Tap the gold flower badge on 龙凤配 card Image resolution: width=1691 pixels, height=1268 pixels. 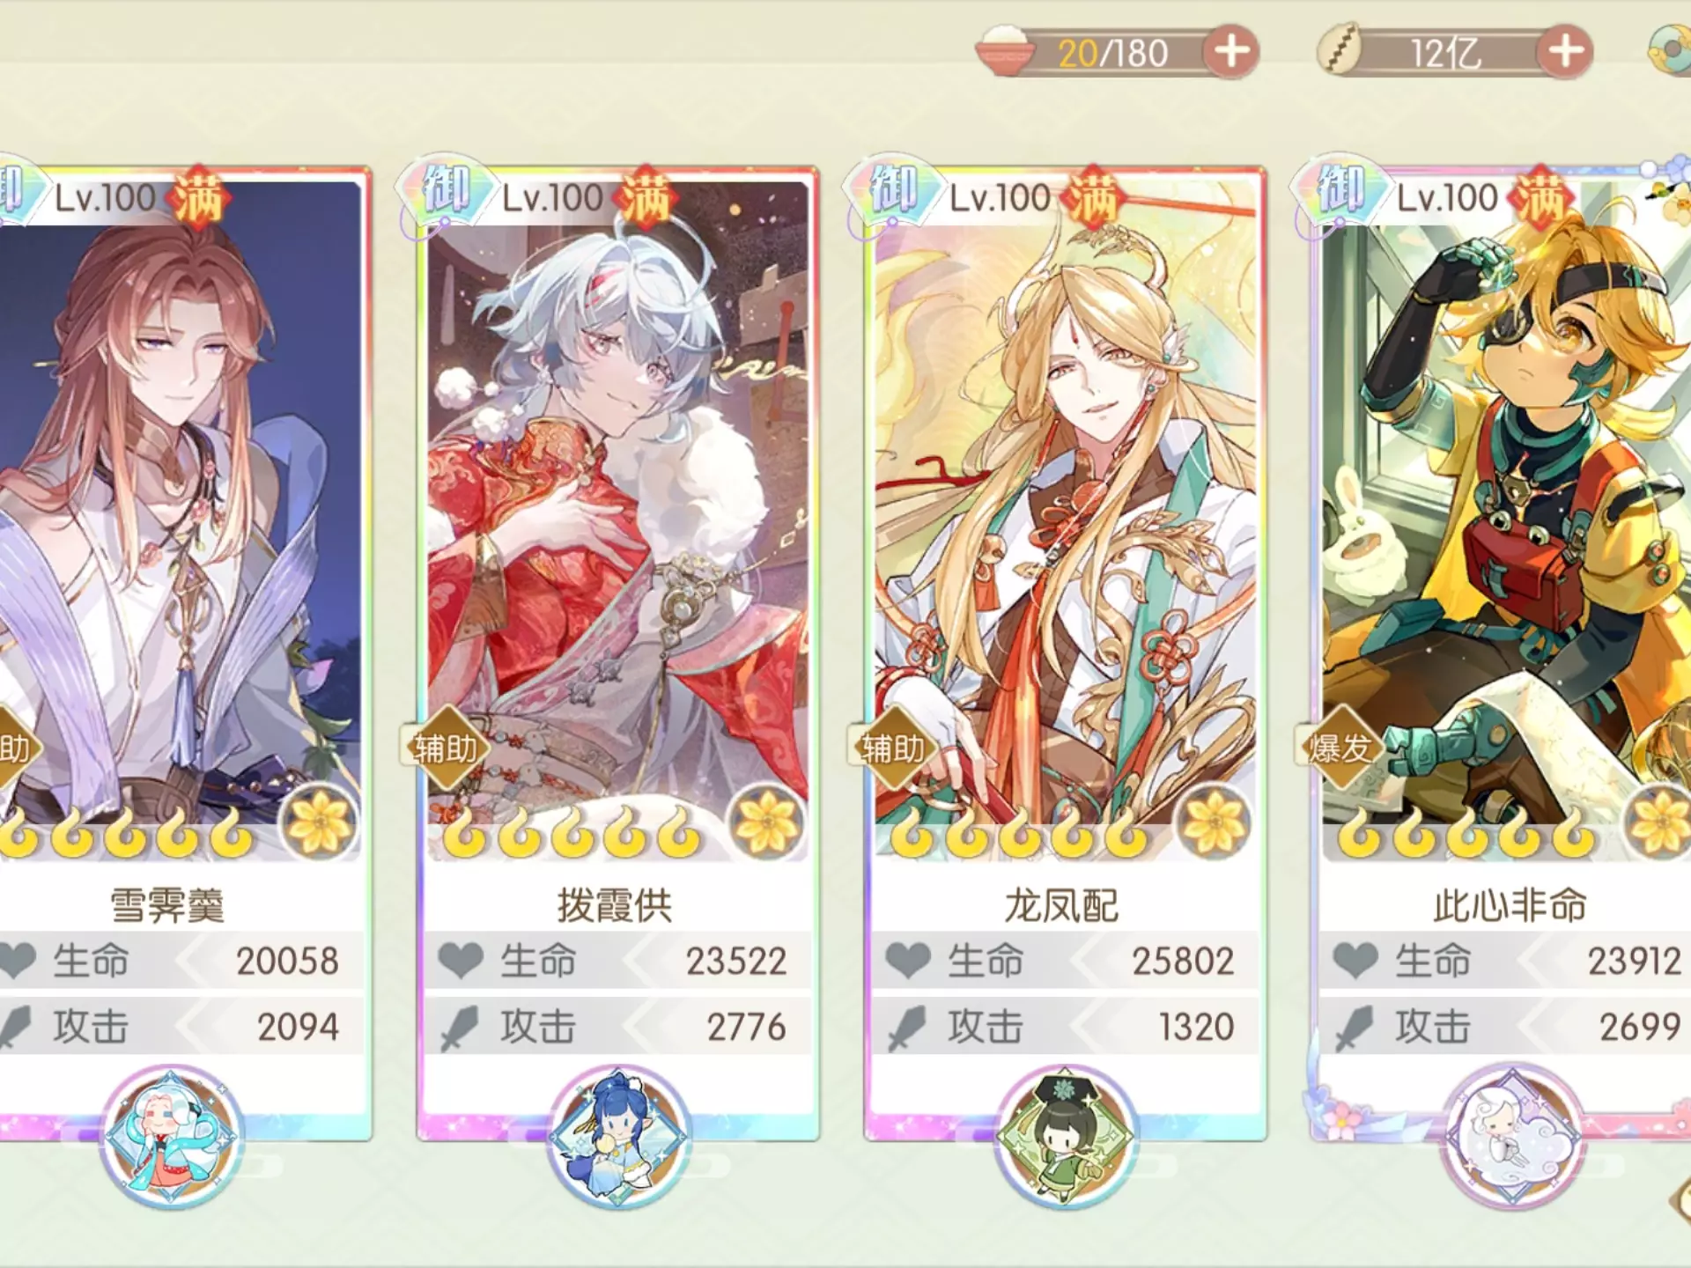pos(1214,822)
